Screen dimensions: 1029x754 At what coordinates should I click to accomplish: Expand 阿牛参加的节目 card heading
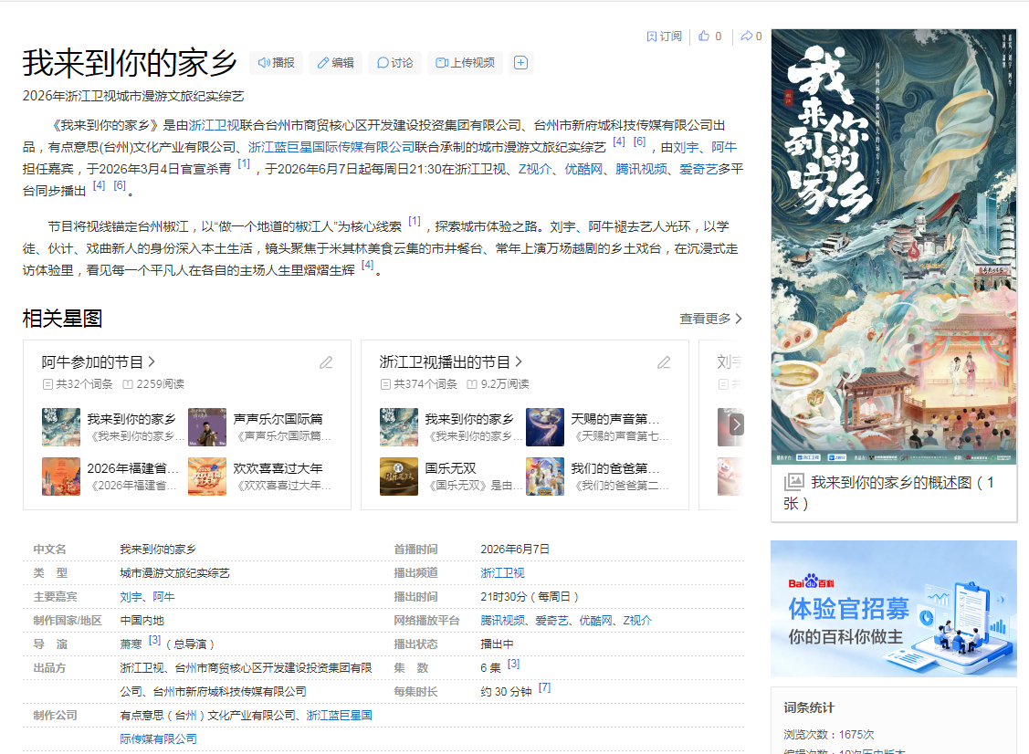[99, 362]
